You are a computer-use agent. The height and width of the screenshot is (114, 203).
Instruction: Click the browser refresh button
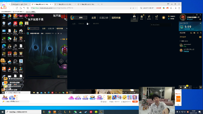point(17,8)
